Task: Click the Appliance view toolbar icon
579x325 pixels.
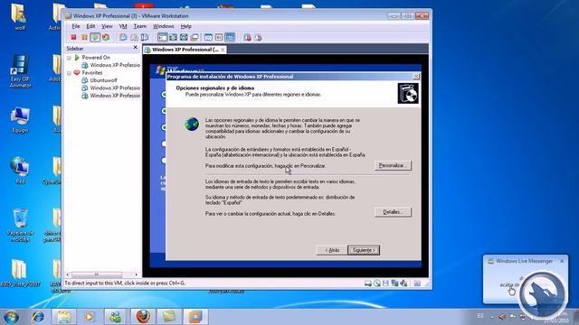Action: coord(219,37)
